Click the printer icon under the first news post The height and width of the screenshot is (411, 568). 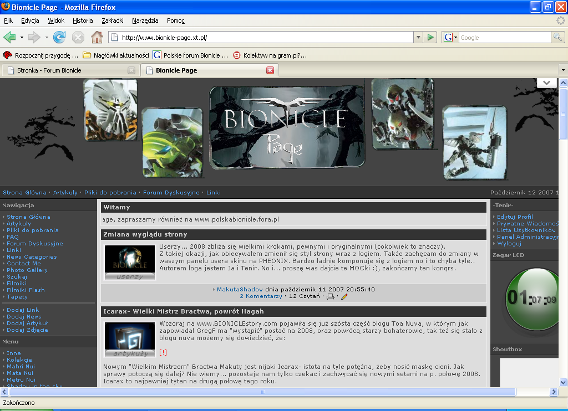331,296
